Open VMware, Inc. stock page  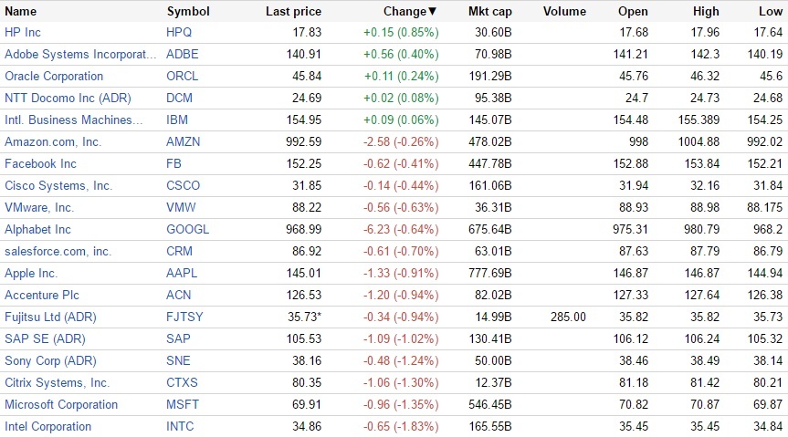click(x=39, y=207)
